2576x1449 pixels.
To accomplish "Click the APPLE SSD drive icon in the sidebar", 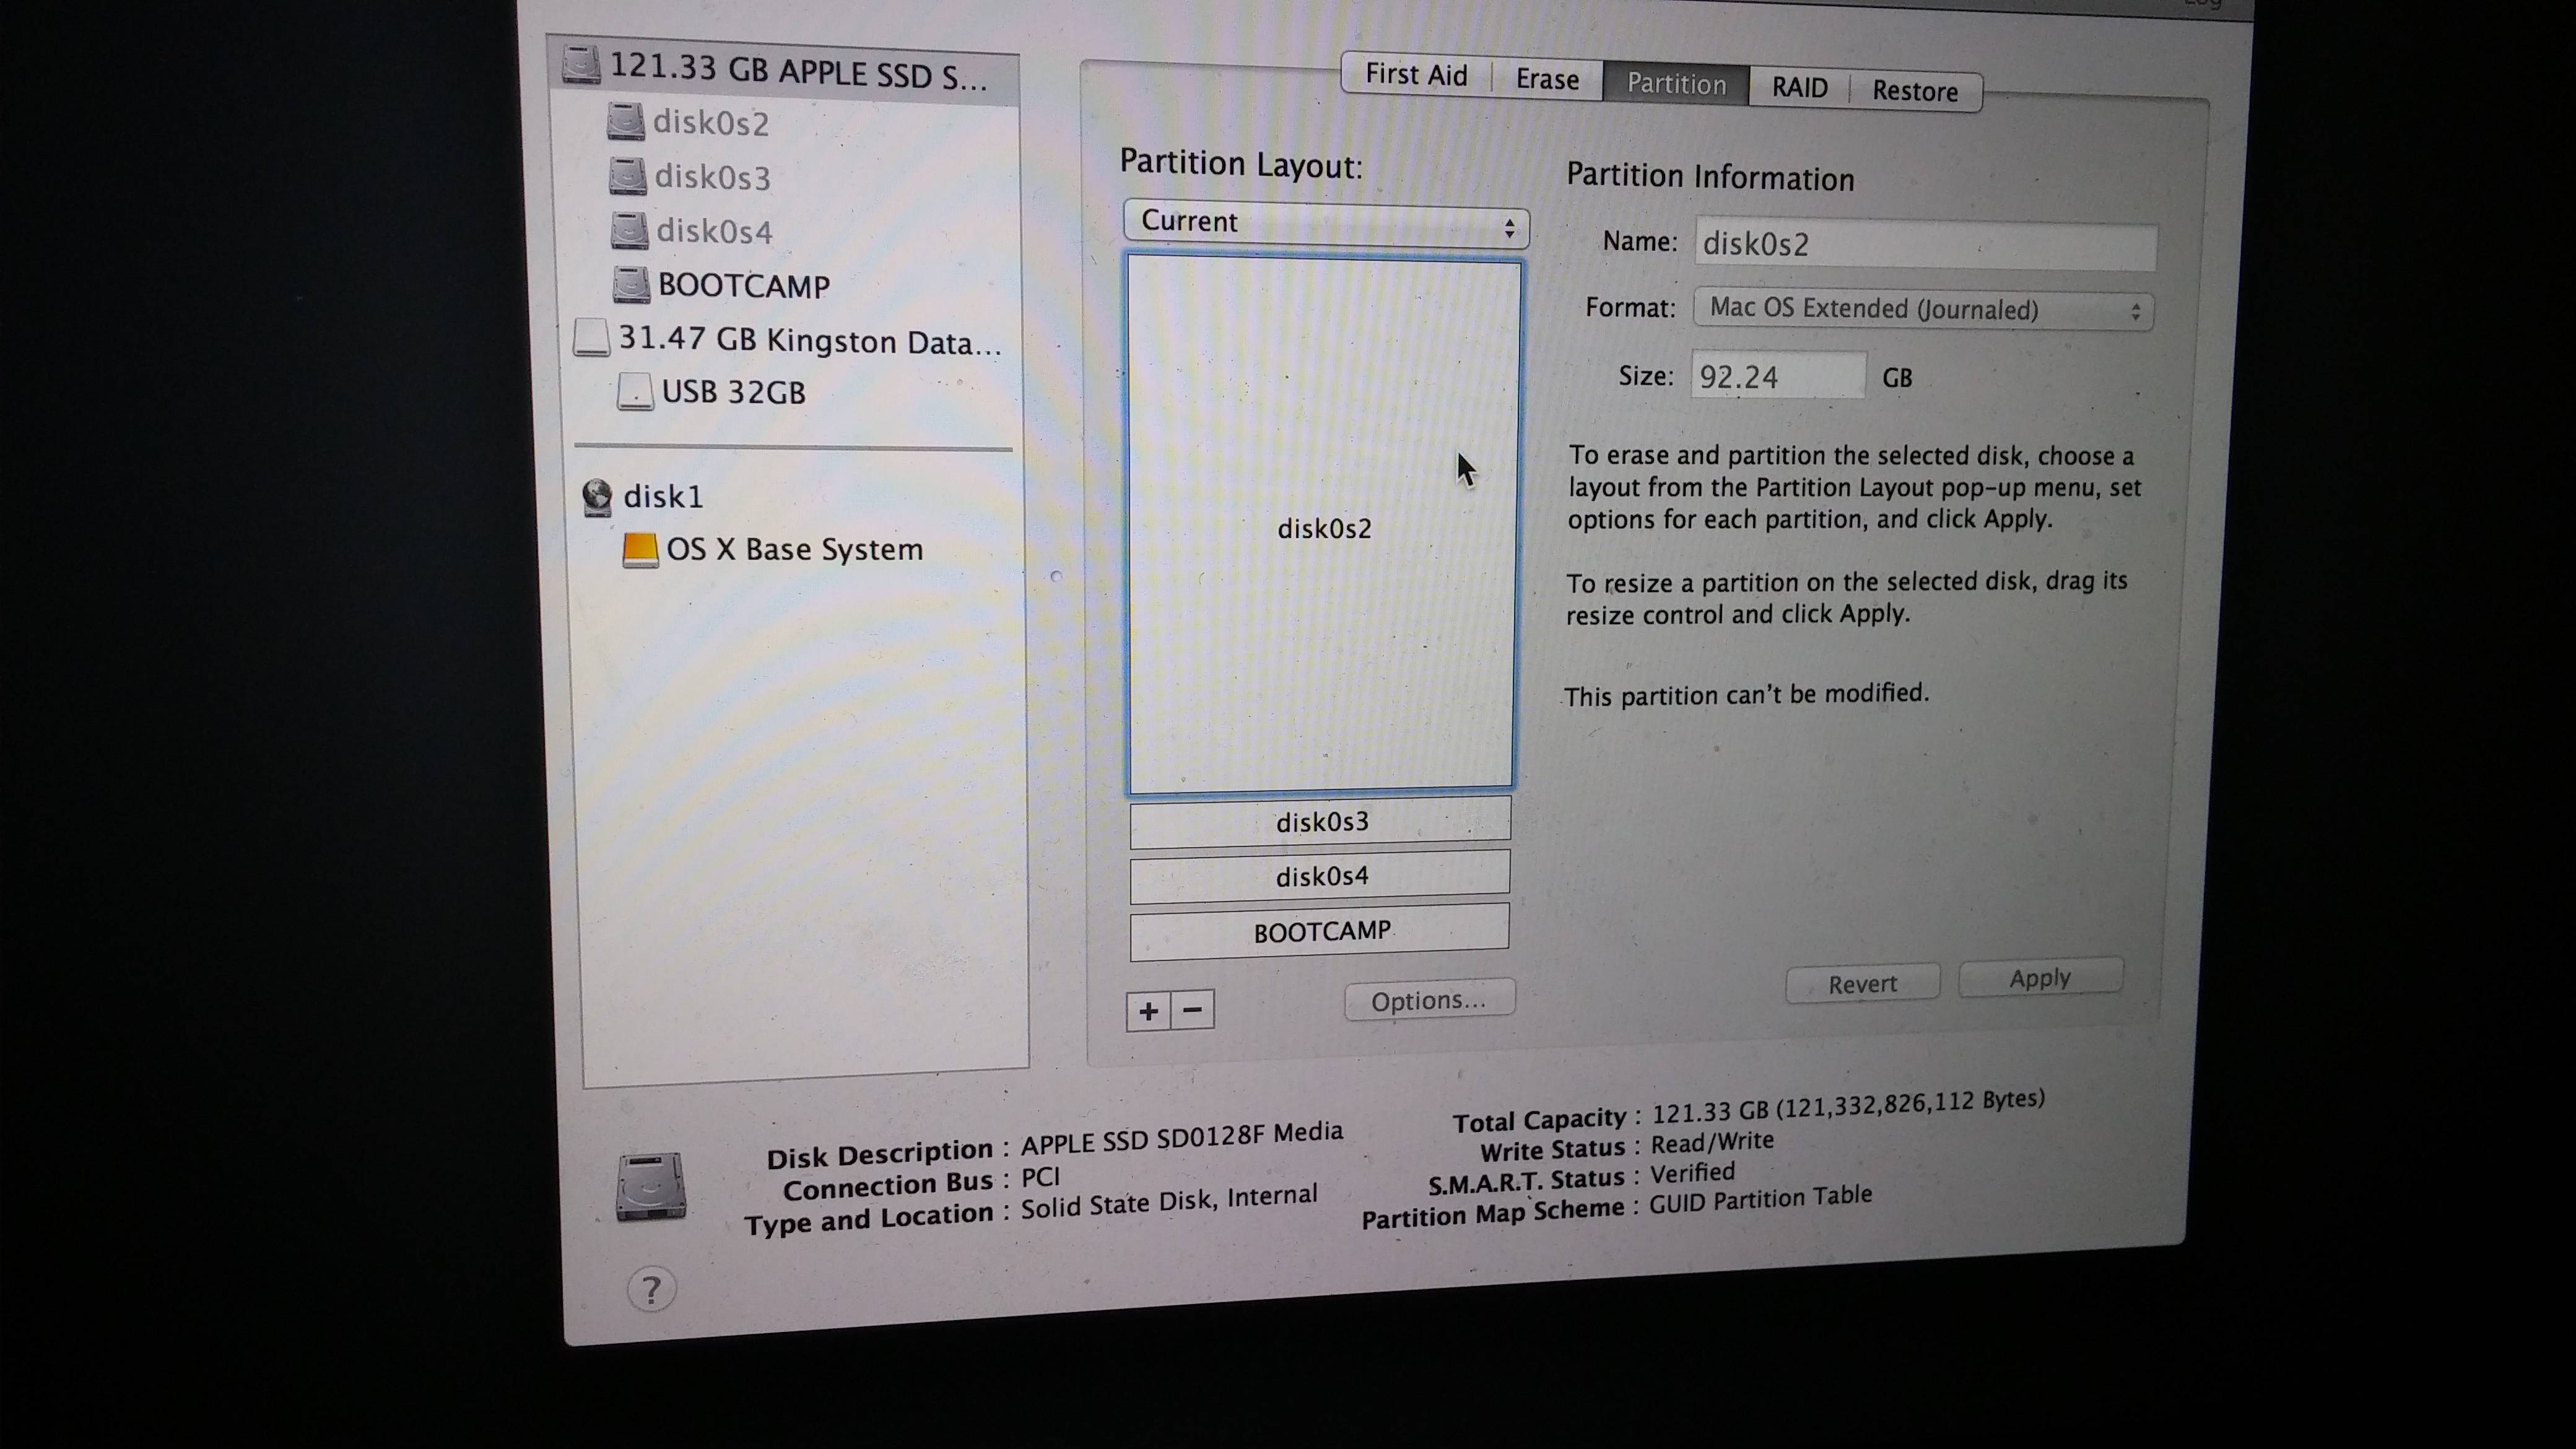I will click(x=581, y=65).
